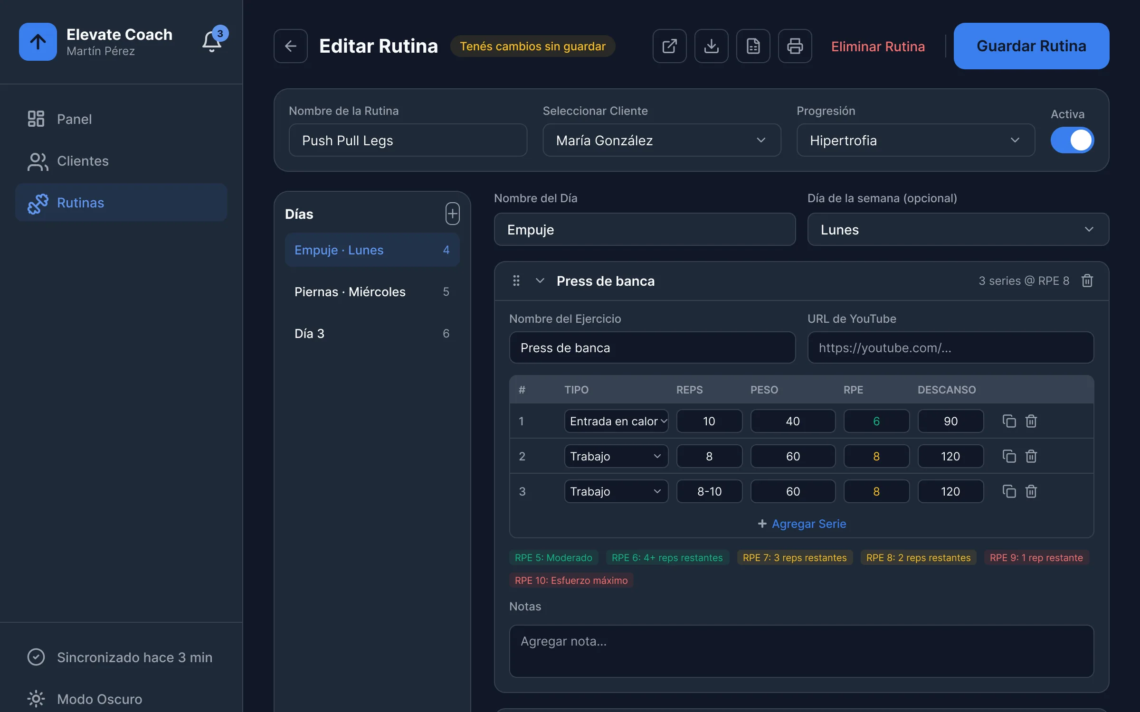Add a new day with plus icon
1140x712 pixels.
[x=453, y=214]
